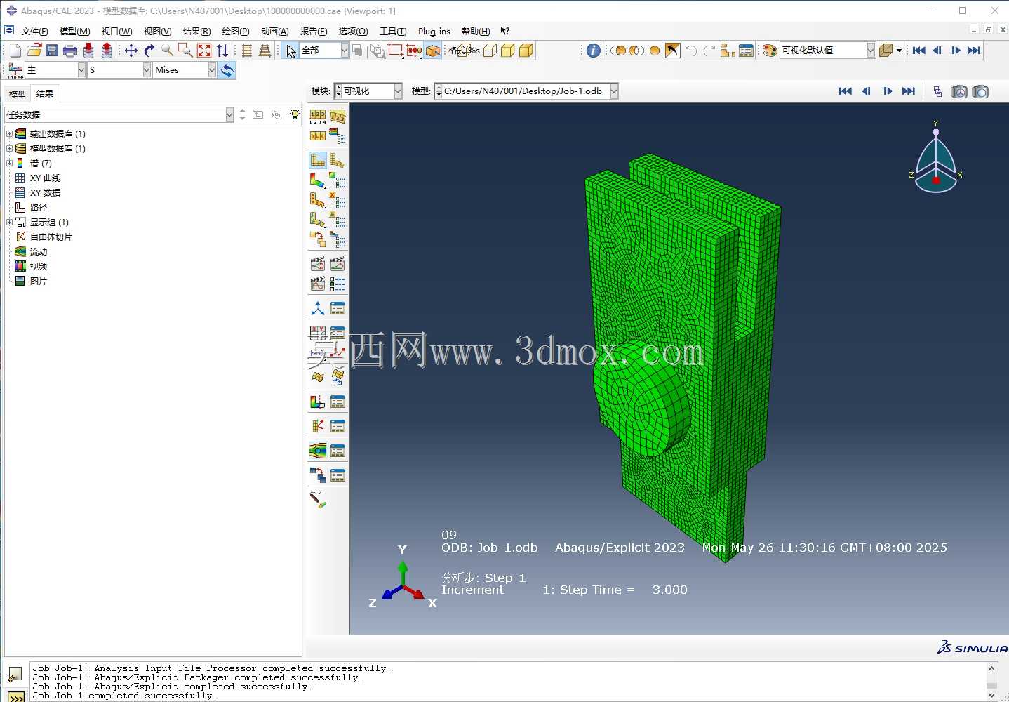Jump to the first frame in the toolbar
Viewport: 1009px width, 702px height.
click(919, 51)
